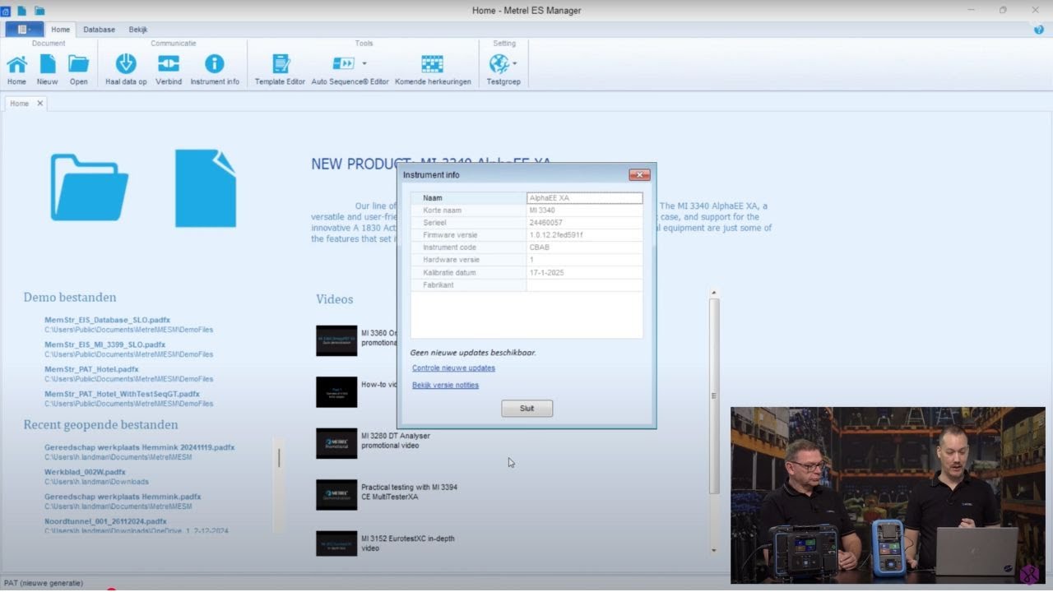Play Practical testing with MI 3394 video
Image resolution: width=1053 pixels, height=592 pixels.
coord(336,495)
